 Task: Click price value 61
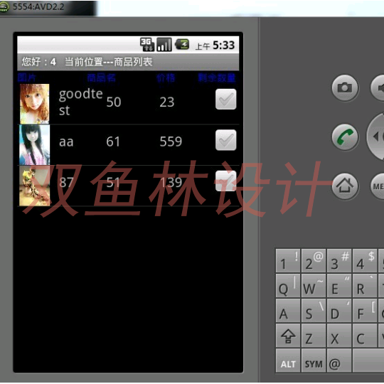113,142
